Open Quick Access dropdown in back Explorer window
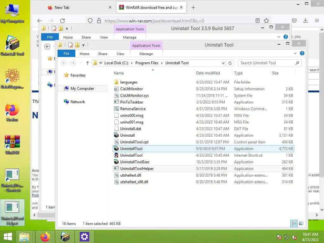 pyautogui.click(x=67, y=28)
